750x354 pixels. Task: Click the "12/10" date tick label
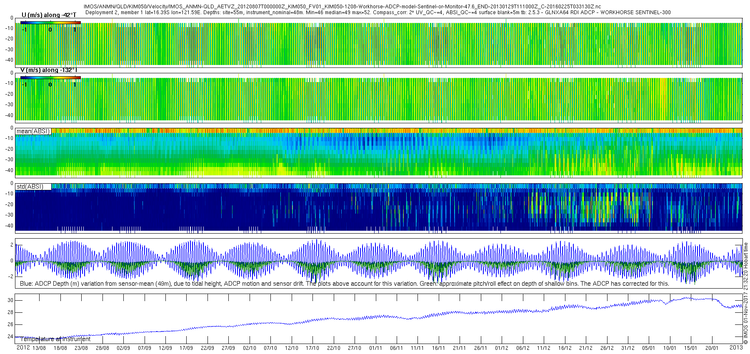[x=292, y=348]
